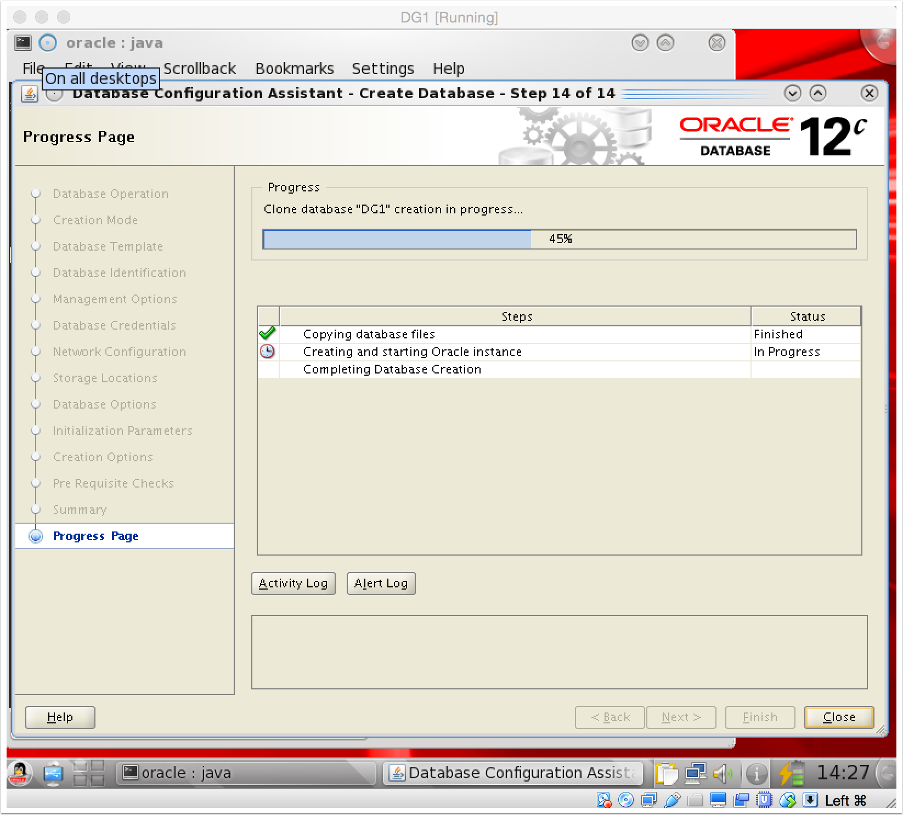
Task: Select the Database Operation step
Action: coord(110,194)
